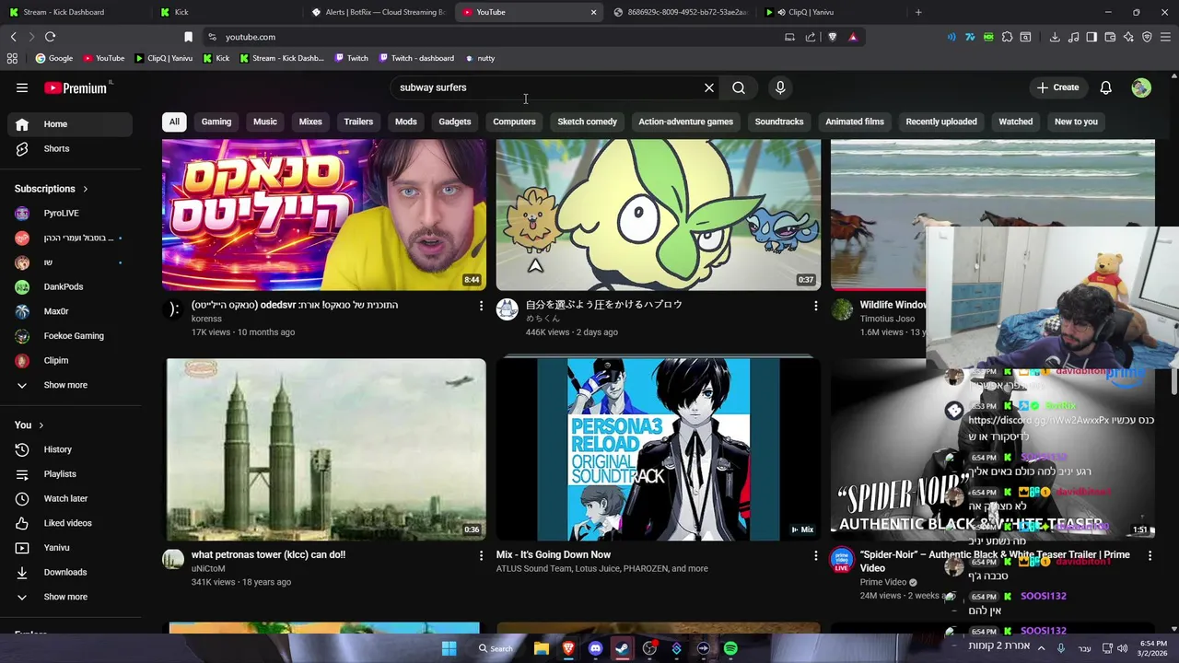Image resolution: width=1179 pixels, height=663 pixels.
Task: Play the yellow bird cartoon thumbnail
Action: [658, 215]
